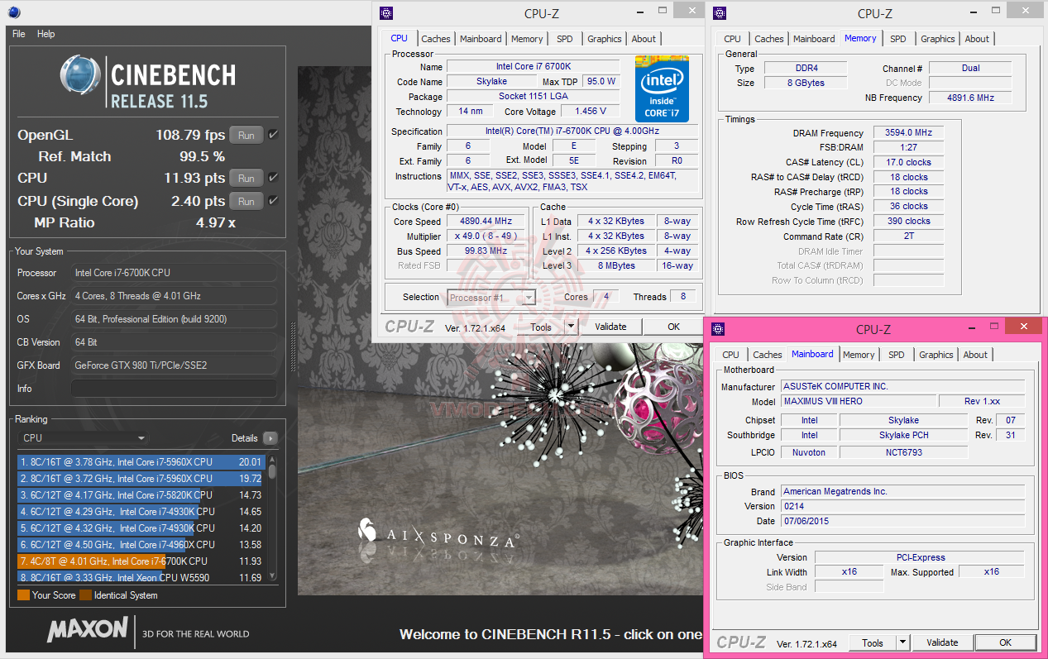
Task: Open the File menu in Cinebench
Action: click(17, 34)
